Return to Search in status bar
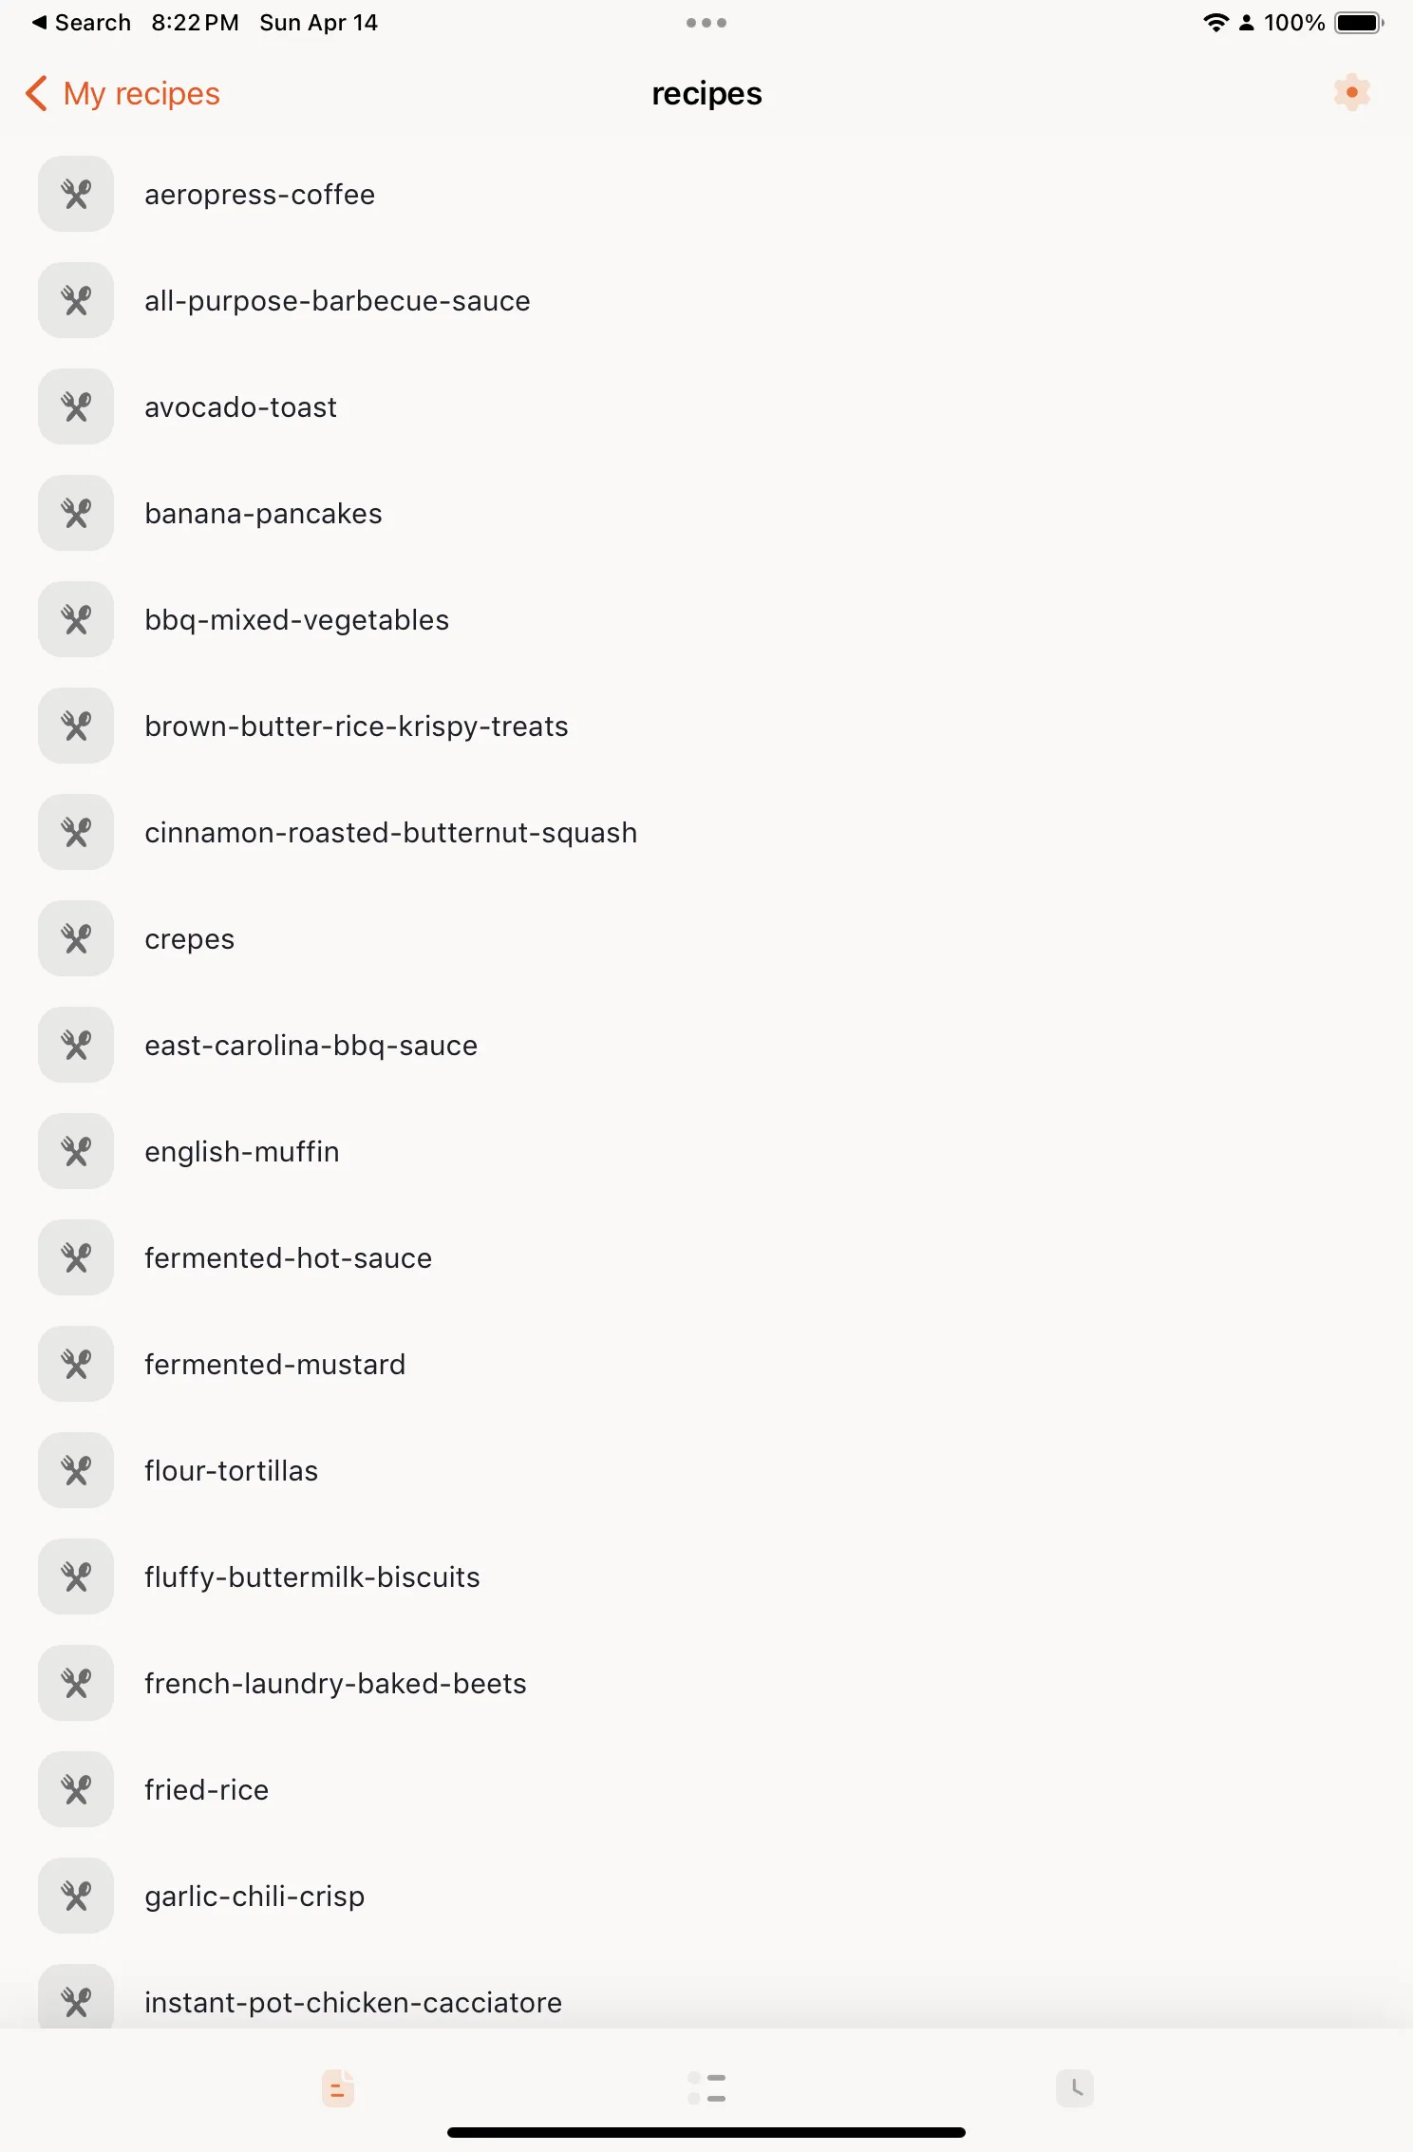 pyautogui.click(x=82, y=23)
